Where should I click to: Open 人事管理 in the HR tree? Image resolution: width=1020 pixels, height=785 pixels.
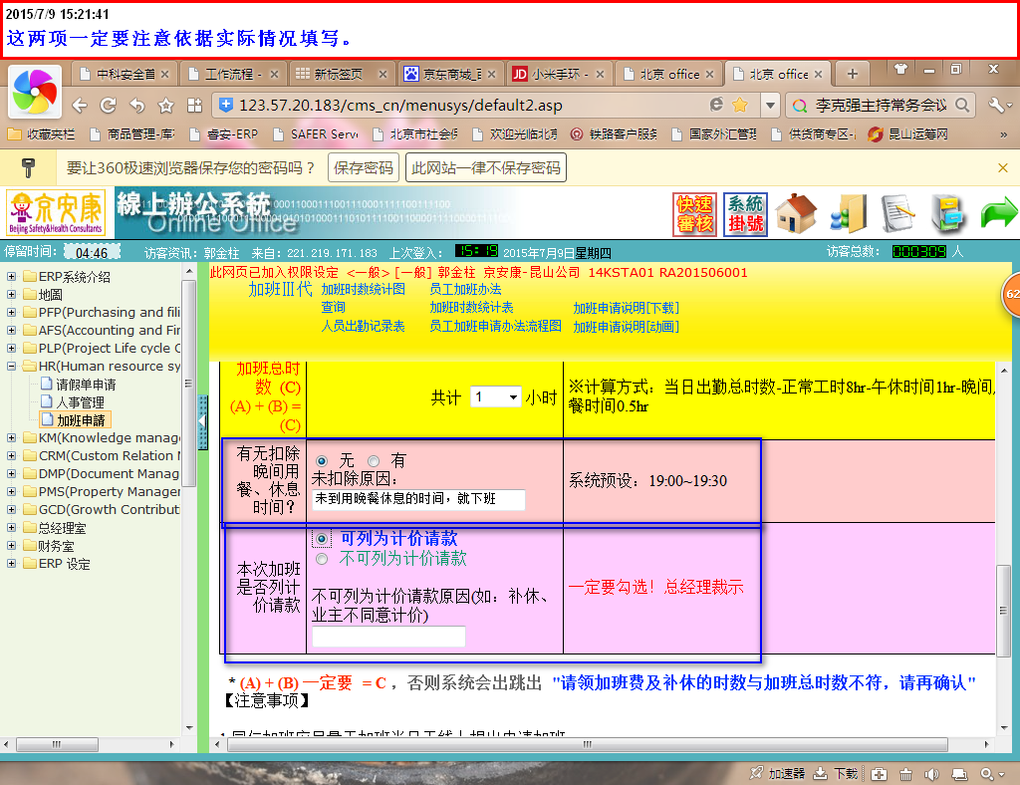point(80,402)
